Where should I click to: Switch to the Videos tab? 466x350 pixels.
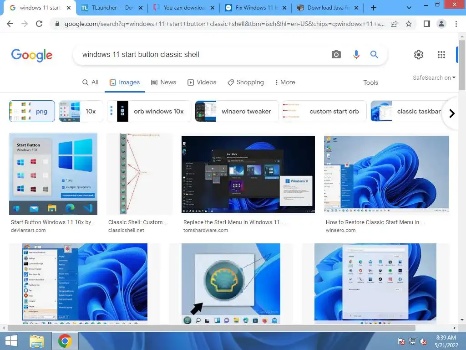202,82
